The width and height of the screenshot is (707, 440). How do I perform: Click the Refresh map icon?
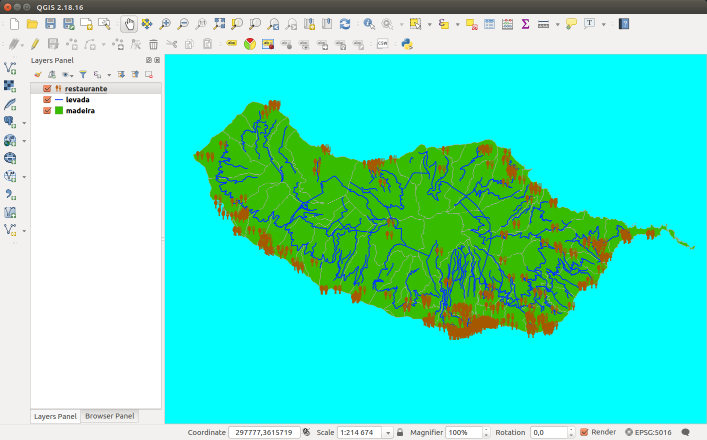pyautogui.click(x=345, y=24)
